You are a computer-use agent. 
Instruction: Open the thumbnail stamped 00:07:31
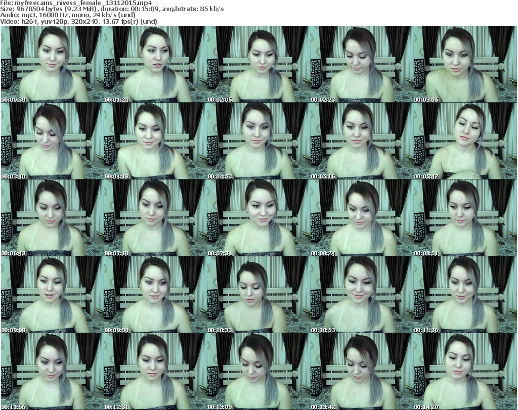point(258,218)
